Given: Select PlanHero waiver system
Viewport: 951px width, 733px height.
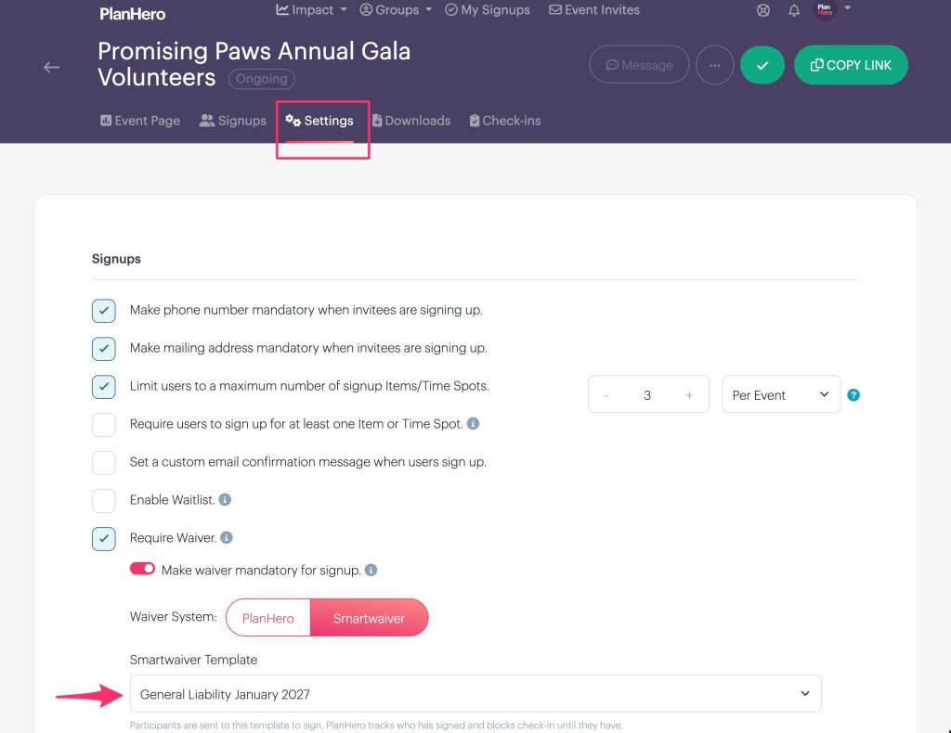Looking at the screenshot, I should point(268,618).
